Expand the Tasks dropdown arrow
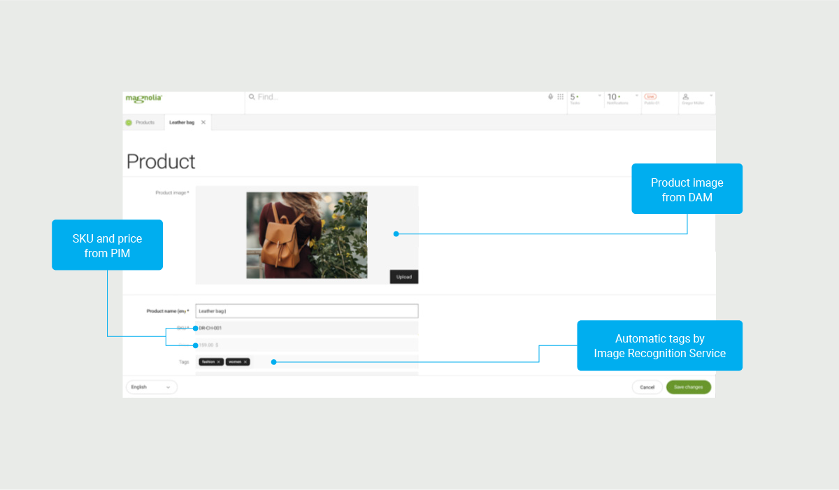The height and width of the screenshot is (490, 839). tap(599, 95)
